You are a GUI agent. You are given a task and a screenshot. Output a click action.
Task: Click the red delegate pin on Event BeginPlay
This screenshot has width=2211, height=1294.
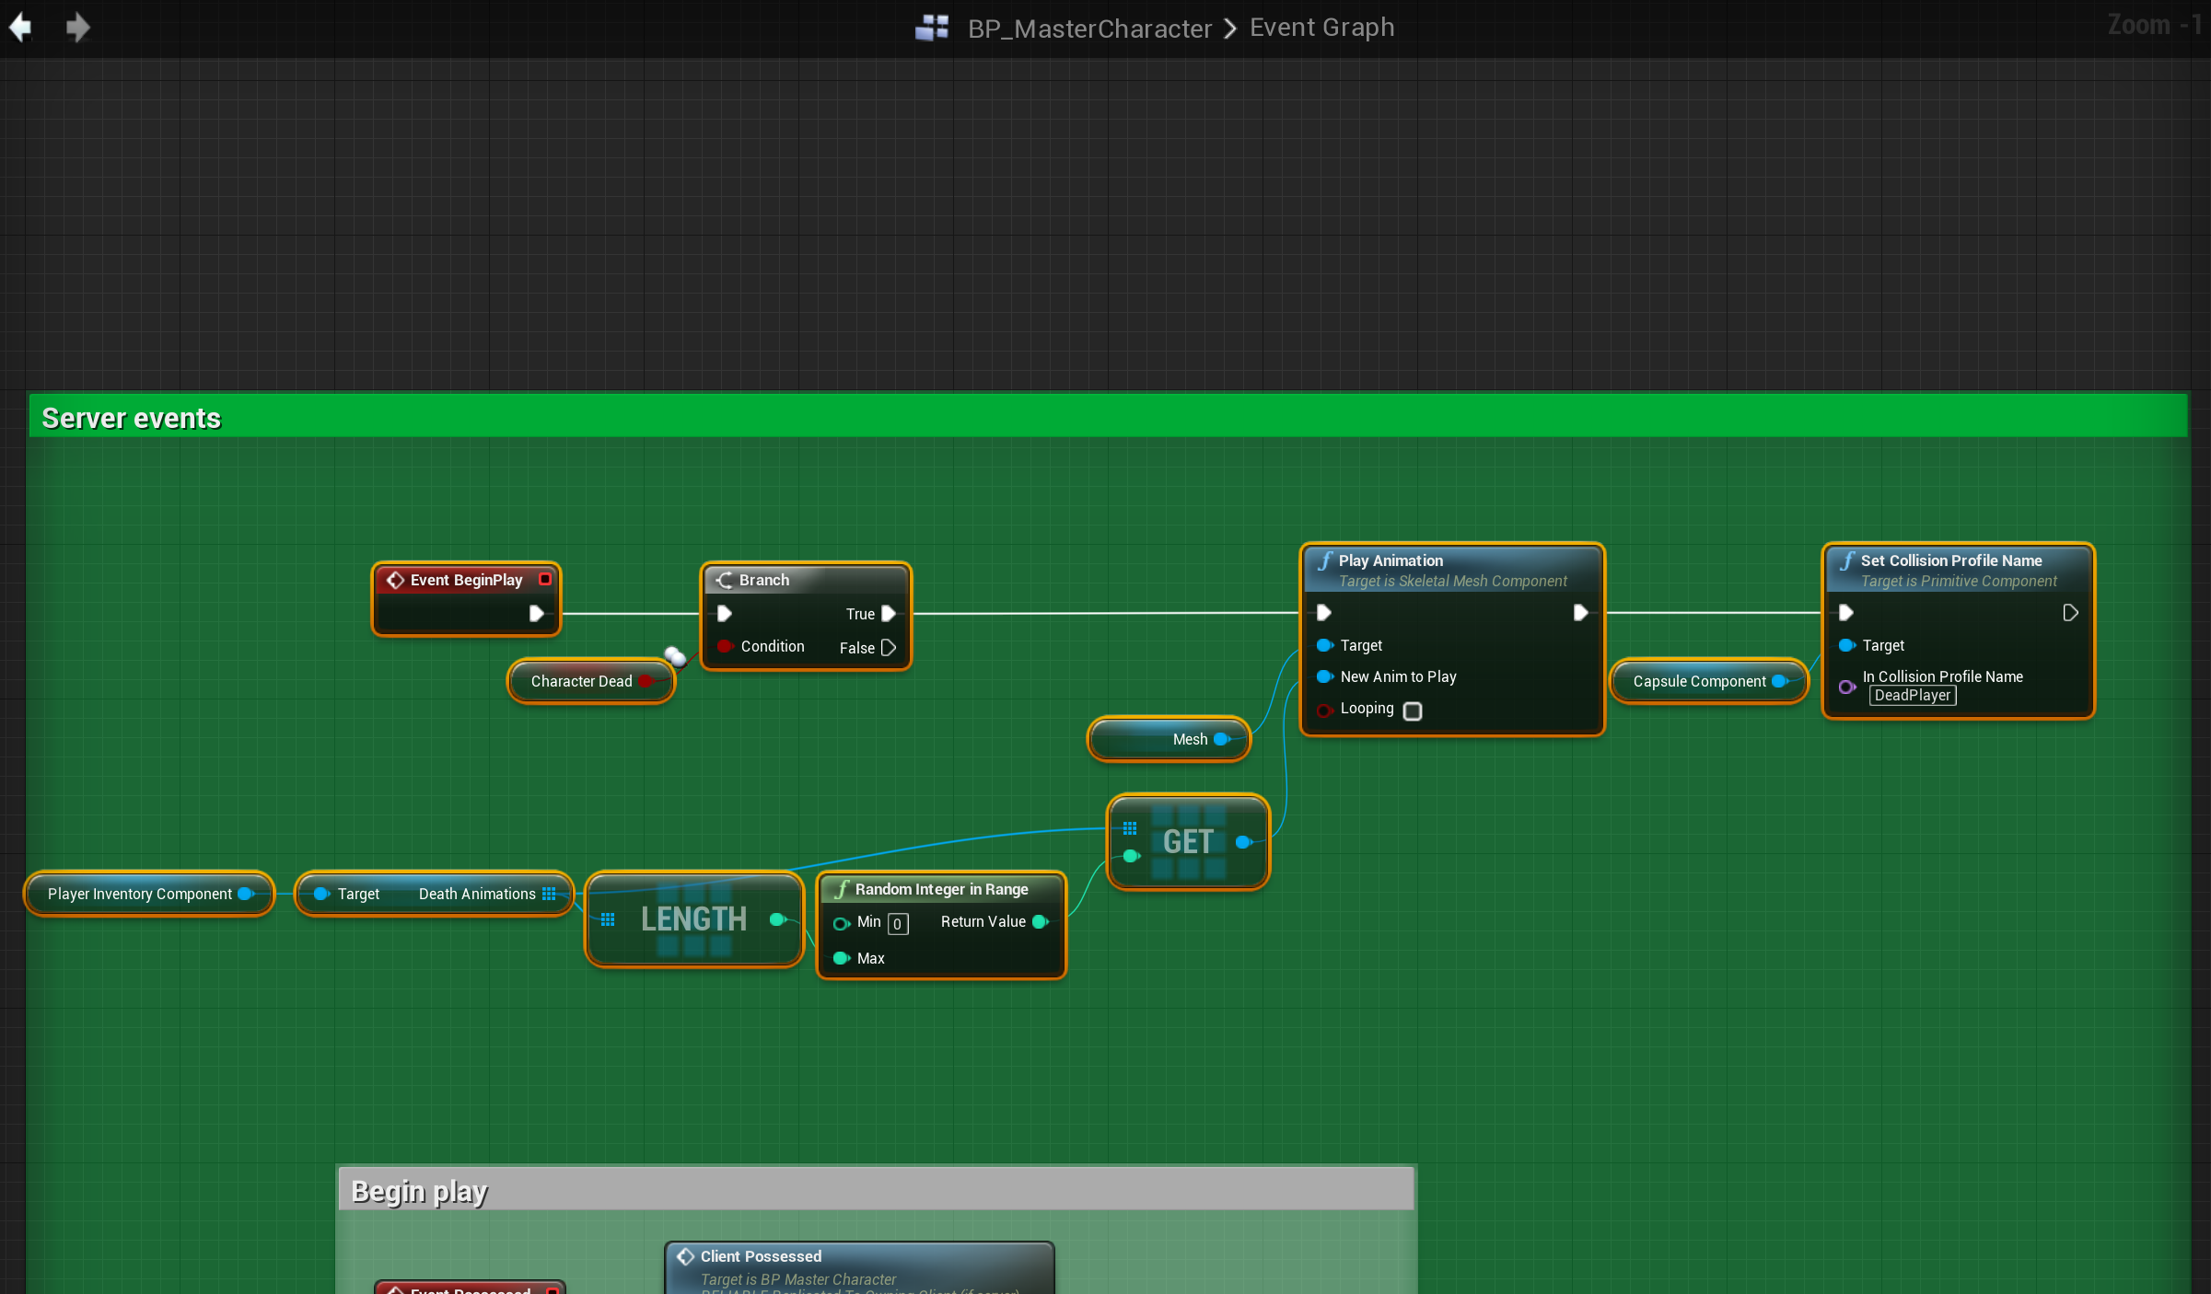(545, 579)
